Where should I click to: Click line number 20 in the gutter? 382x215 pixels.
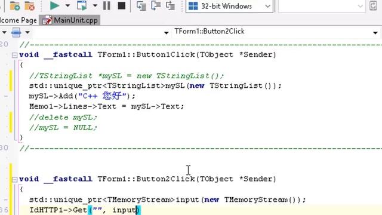[x=4, y=44]
